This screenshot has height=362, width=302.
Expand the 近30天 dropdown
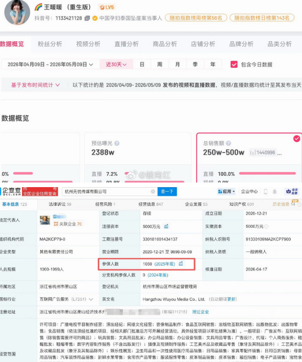click(116, 65)
